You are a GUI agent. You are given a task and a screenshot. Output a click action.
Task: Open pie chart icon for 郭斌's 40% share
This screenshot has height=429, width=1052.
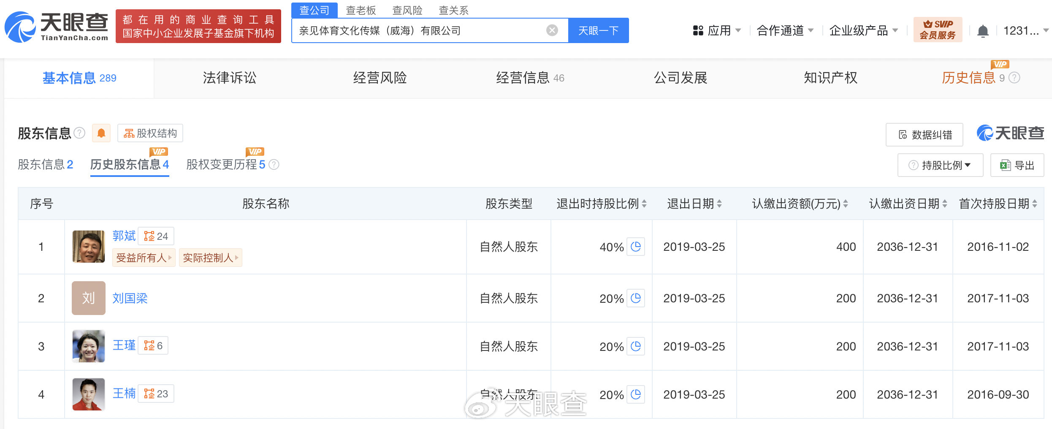tap(635, 247)
